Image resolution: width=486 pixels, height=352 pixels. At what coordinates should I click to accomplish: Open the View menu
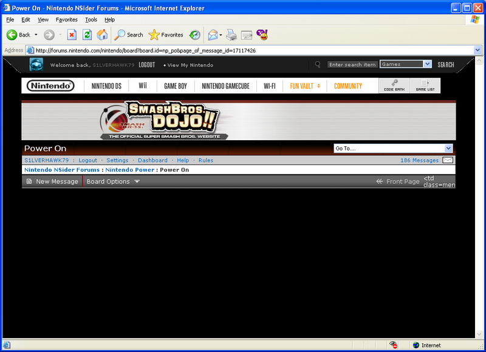tap(43, 20)
